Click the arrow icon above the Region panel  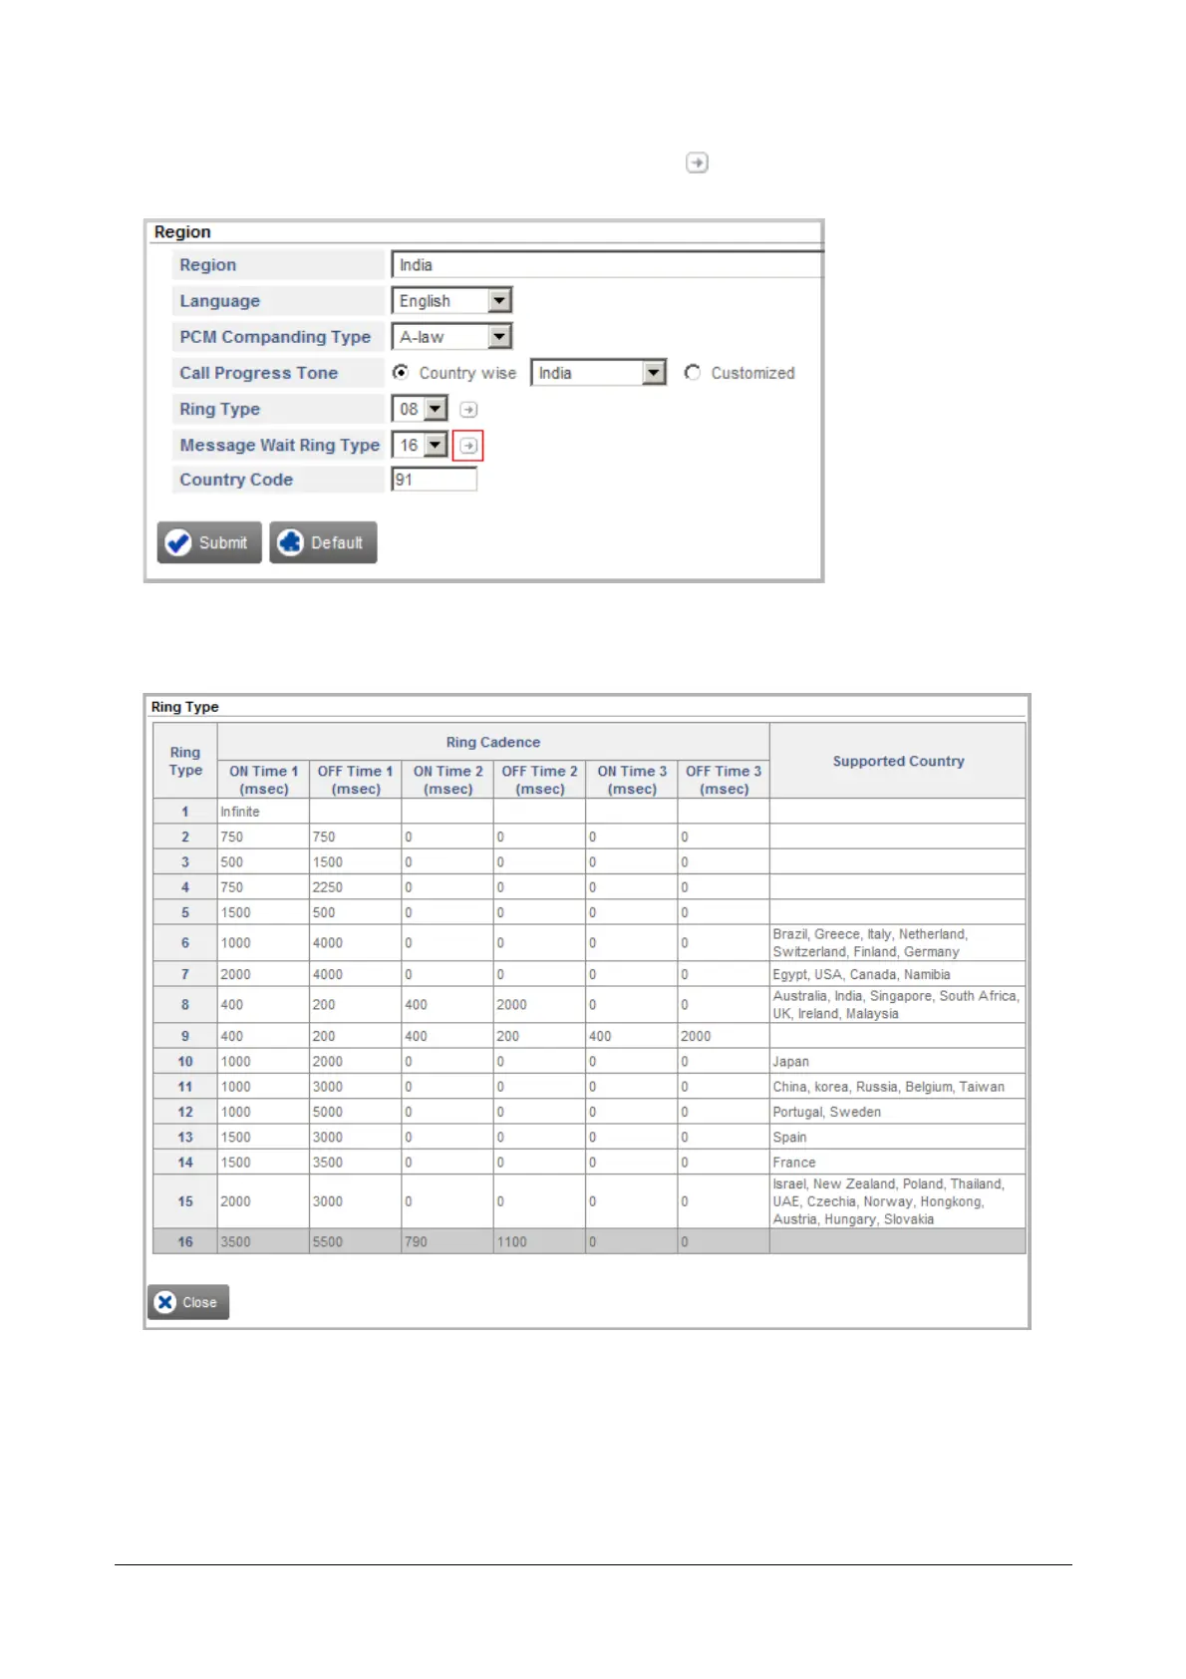click(697, 163)
